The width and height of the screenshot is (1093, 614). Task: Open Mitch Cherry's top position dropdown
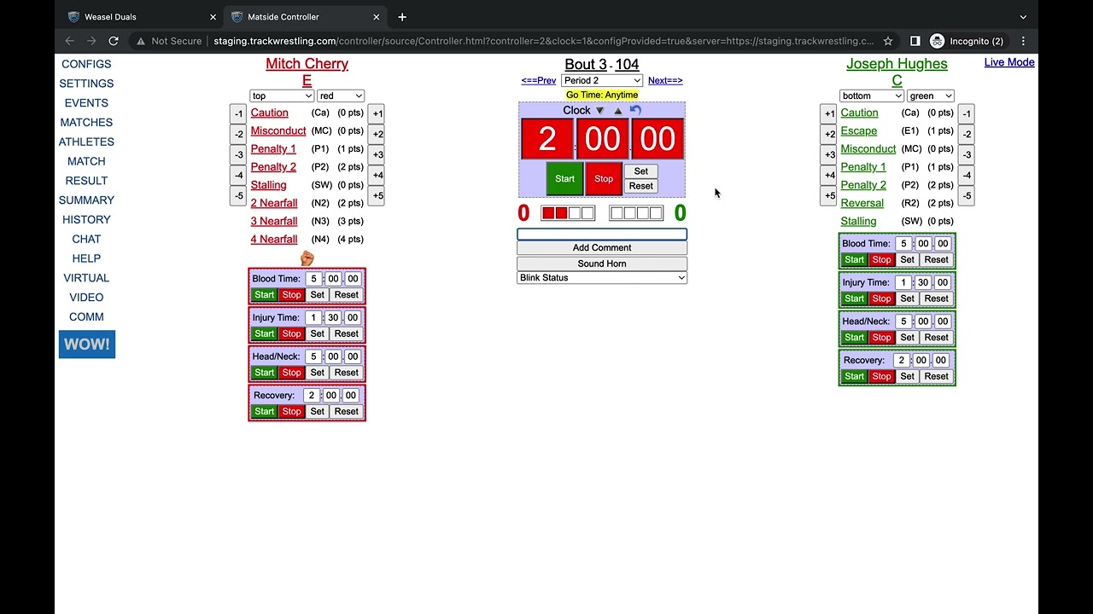tap(282, 96)
